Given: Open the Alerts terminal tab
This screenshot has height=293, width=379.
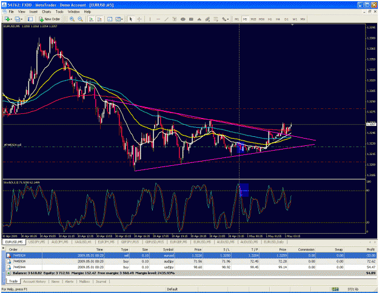Looking at the screenshot, I should [69, 281].
